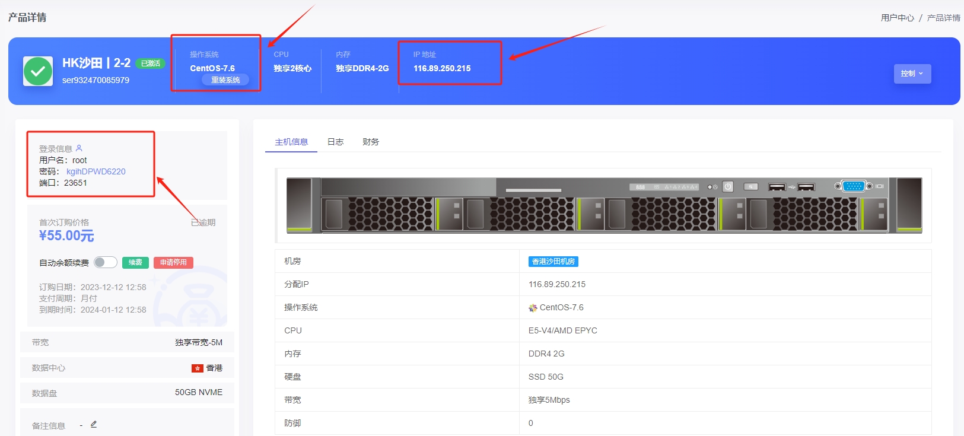Click the pencil edit icon beside 备注信息
Screen dimensions: 964x436
click(x=94, y=425)
